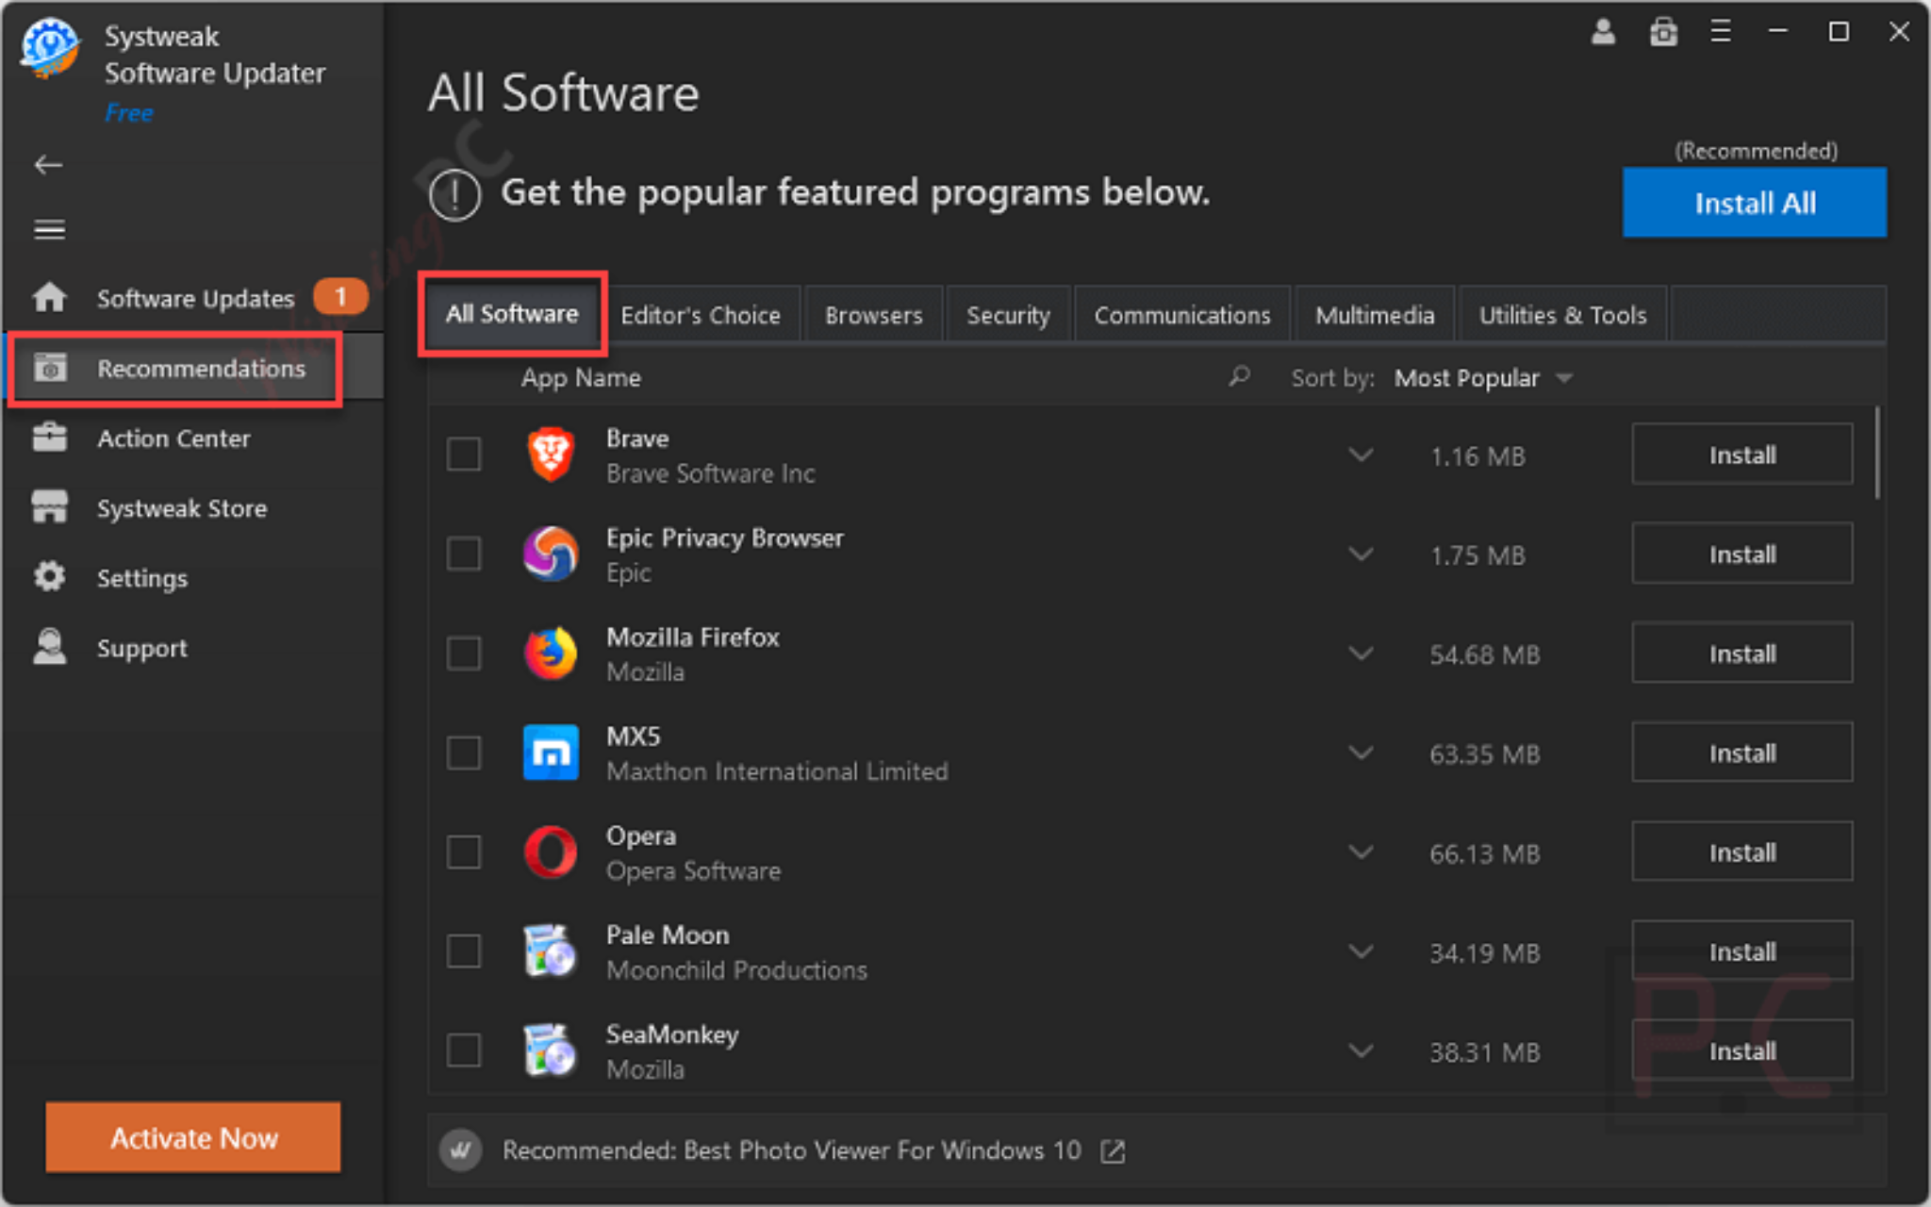This screenshot has height=1207, width=1931.
Task: Expand the Brave details chevron
Action: 1361,455
